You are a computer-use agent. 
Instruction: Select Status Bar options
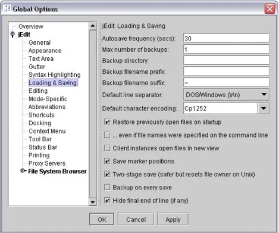coord(43,147)
